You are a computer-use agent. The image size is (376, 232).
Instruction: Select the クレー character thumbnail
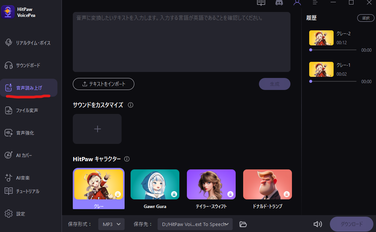tap(99, 184)
